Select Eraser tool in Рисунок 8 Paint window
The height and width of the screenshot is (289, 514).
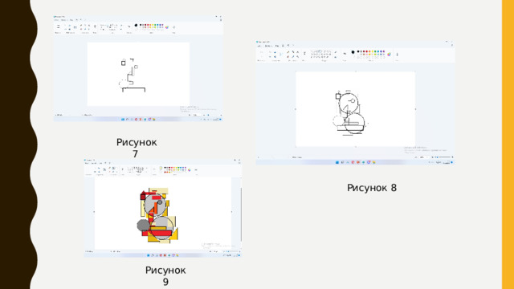click(x=288, y=57)
